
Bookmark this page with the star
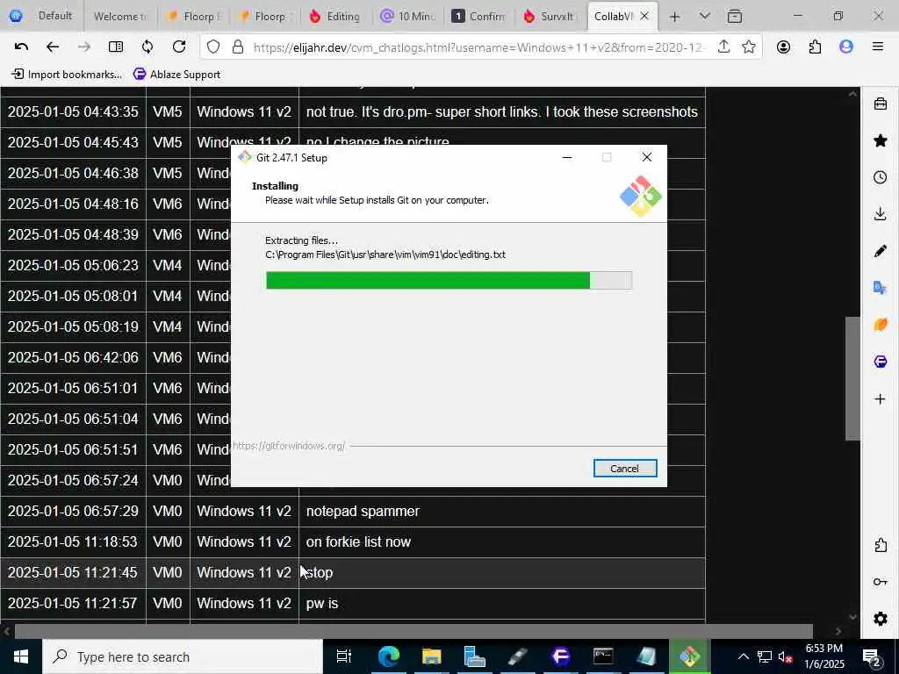pyautogui.click(x=748, y=47)
